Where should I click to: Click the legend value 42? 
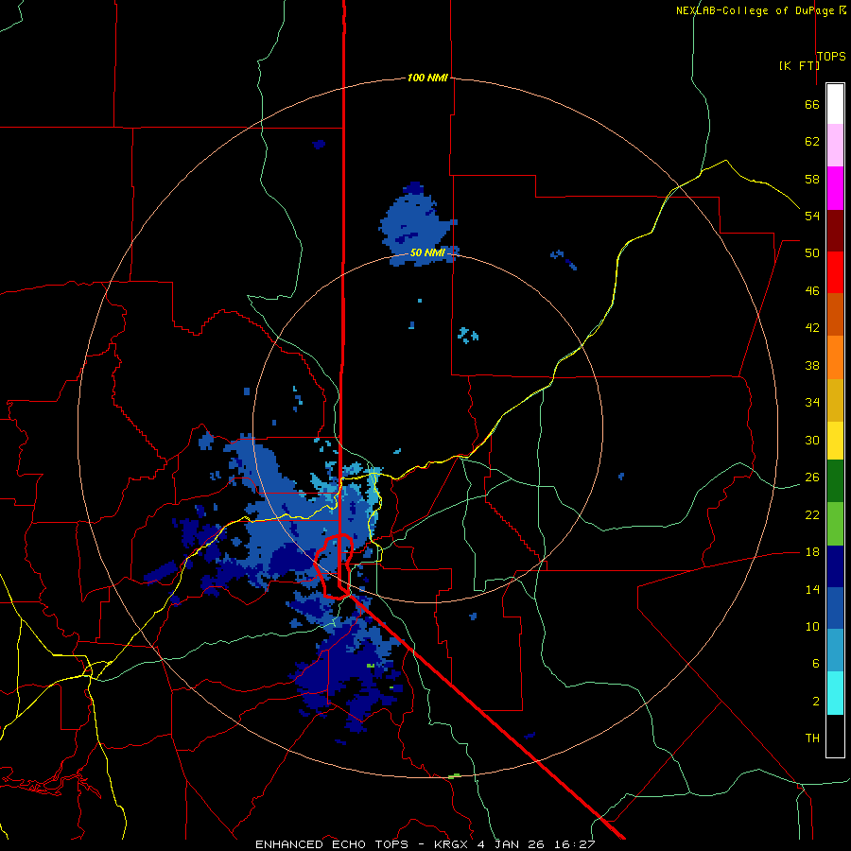tap(812, 328)
